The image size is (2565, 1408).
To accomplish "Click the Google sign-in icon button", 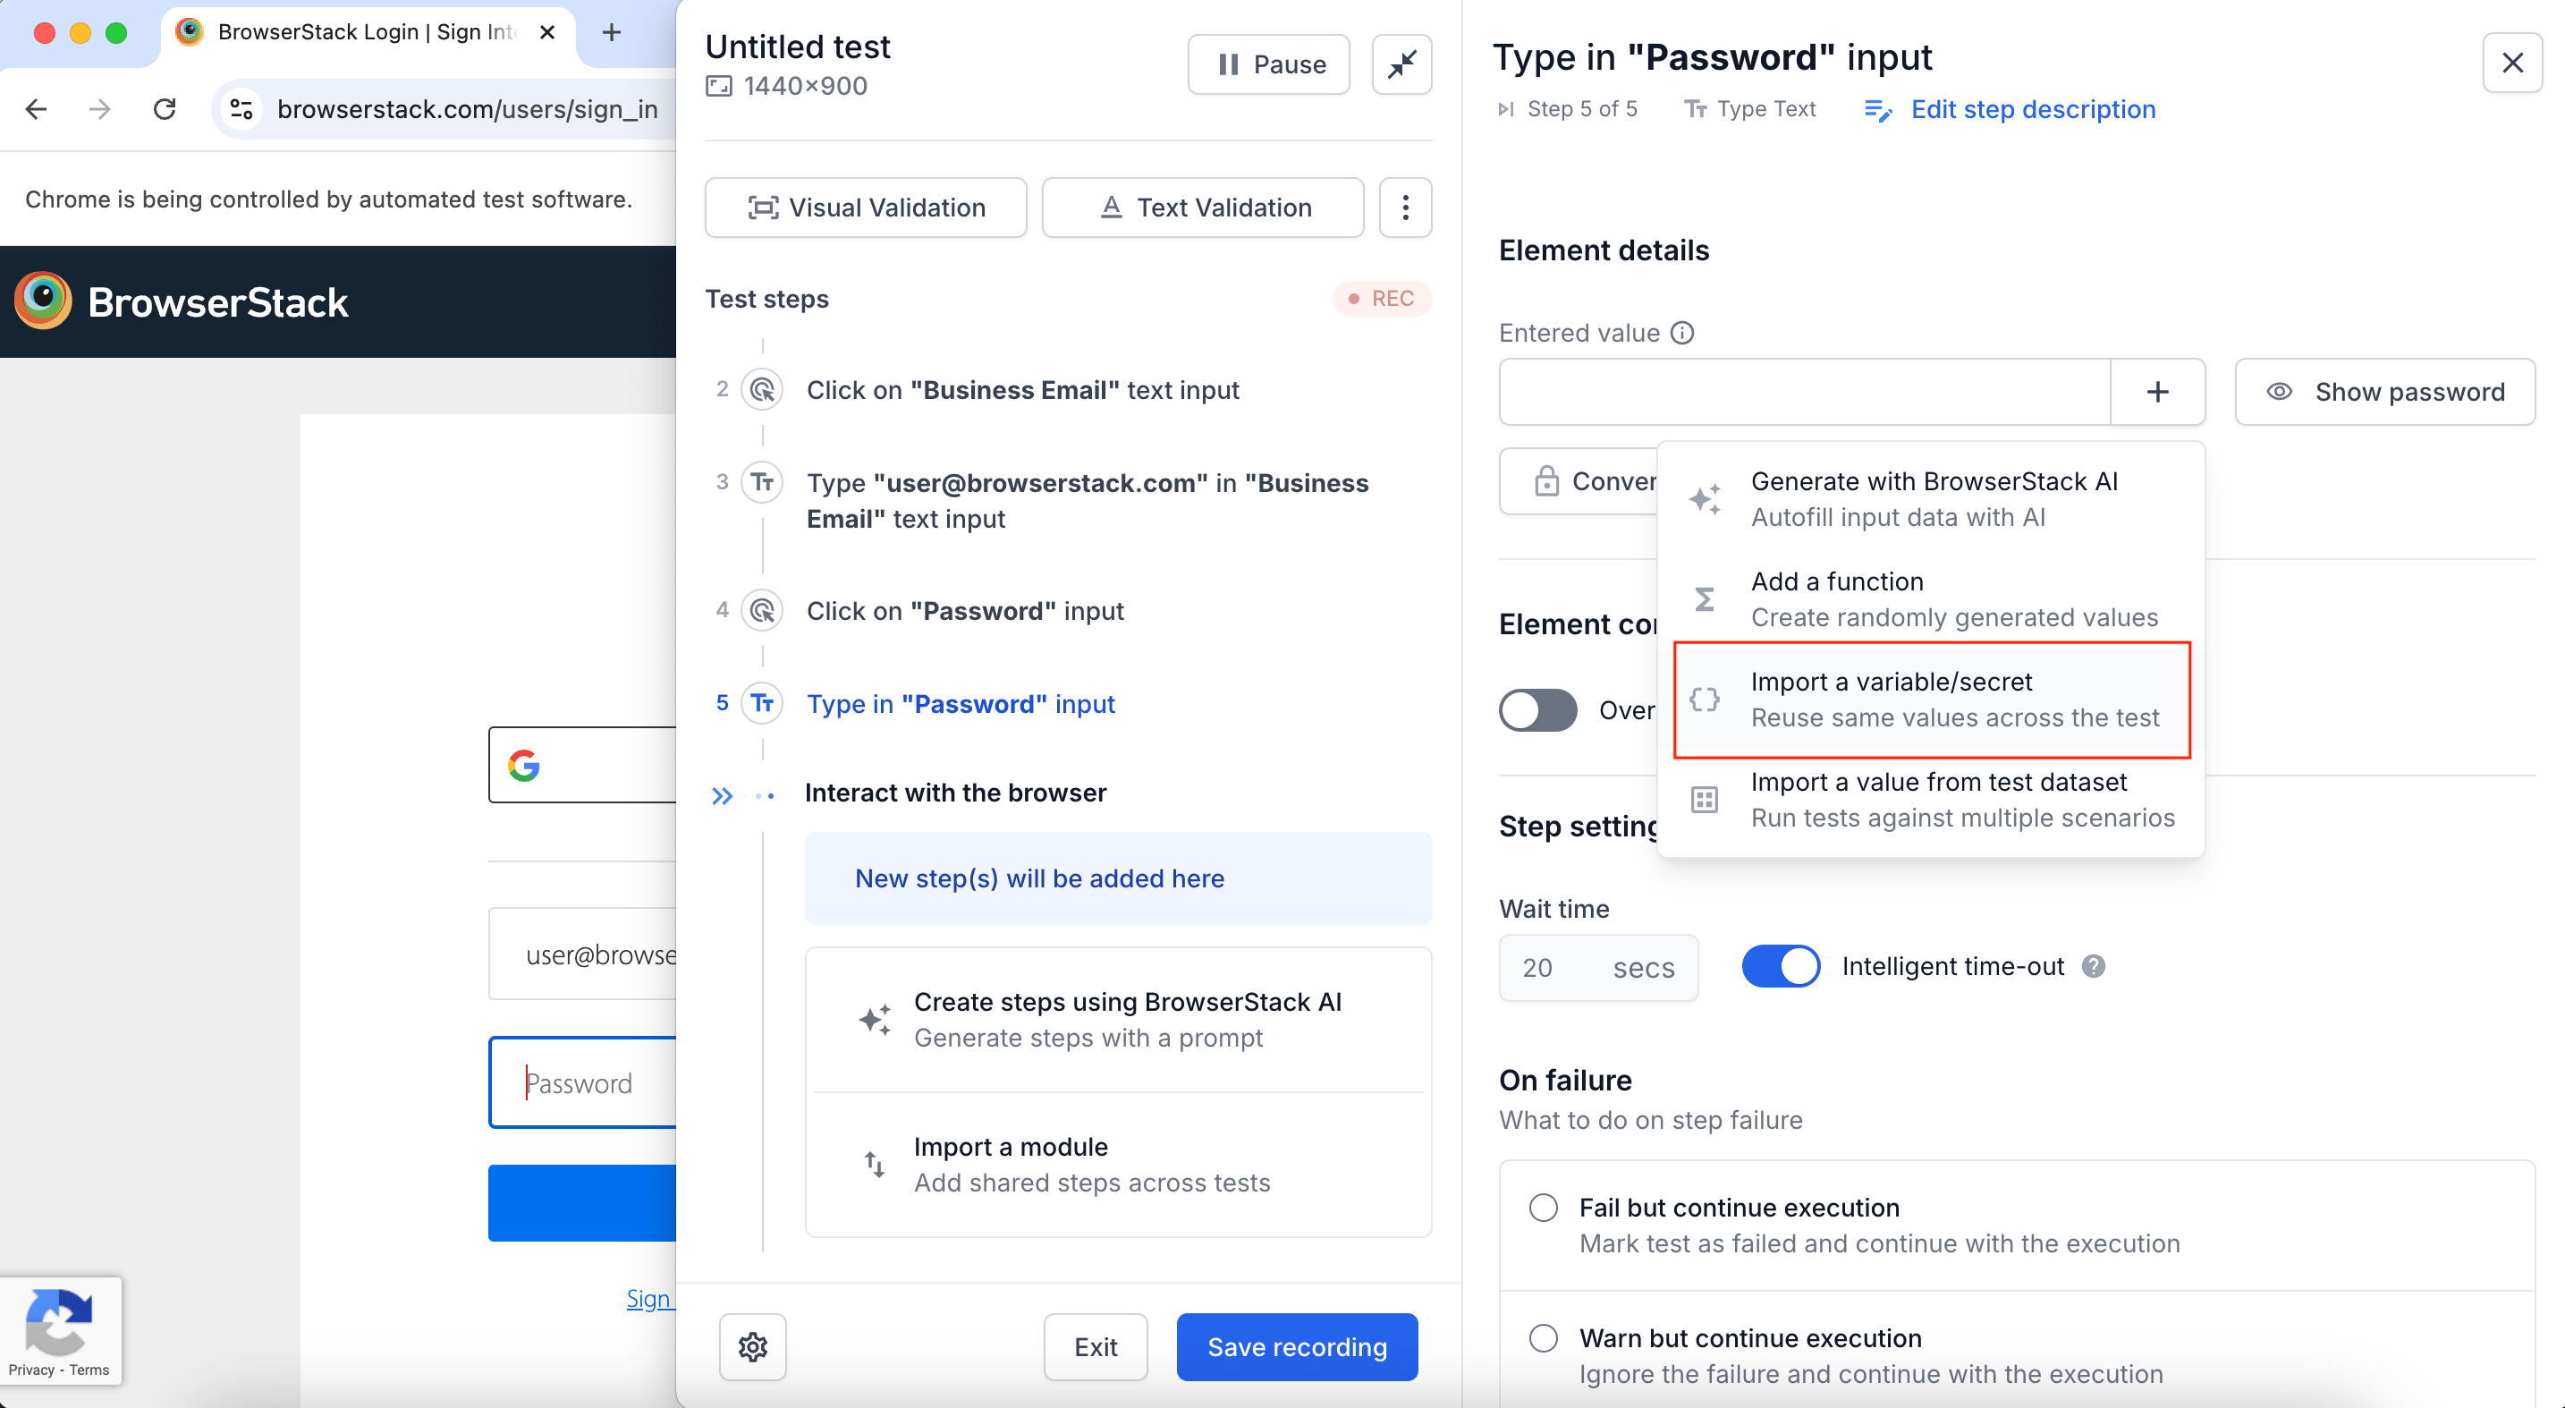I will pyautogui.click(x=582, y=765).
